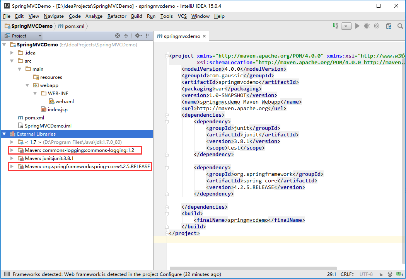Click the Hide Project panel icon
This screenshot has width=406, height=279.
[x=148, y=36]
